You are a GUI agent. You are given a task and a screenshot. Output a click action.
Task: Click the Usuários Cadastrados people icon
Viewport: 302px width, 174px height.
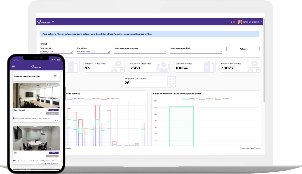(x=163, y=67)
